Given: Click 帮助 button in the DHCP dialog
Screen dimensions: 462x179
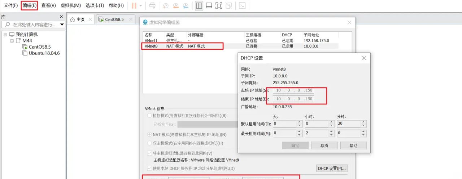Looking at the screenshot, I should pyautogui.click(x=353, y=146).
